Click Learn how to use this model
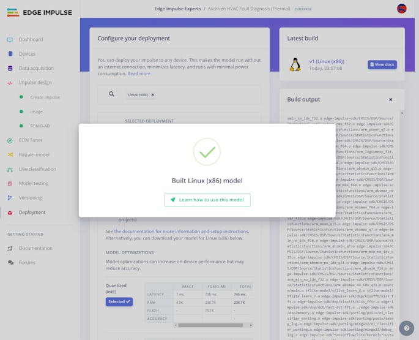The image size is (419, 340). 207,200
